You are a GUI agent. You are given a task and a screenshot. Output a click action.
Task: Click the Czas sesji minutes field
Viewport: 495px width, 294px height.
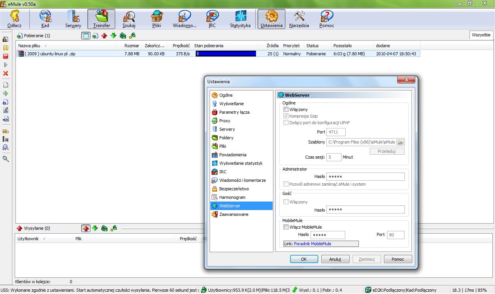(334, 157)
